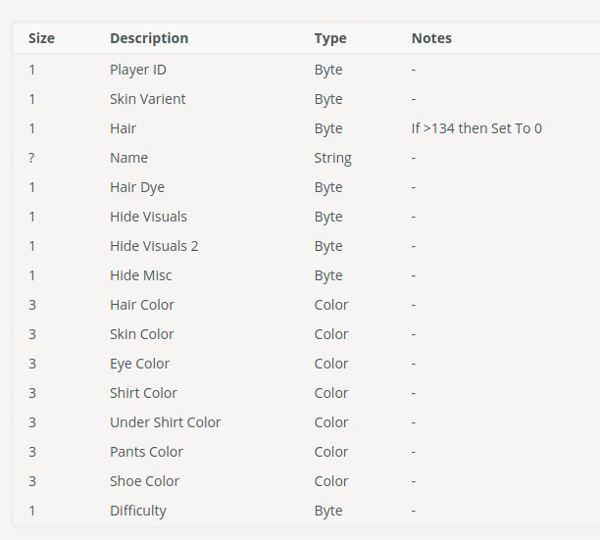
Task: Click the Difficulty description cell
Action: coord(138,511)
